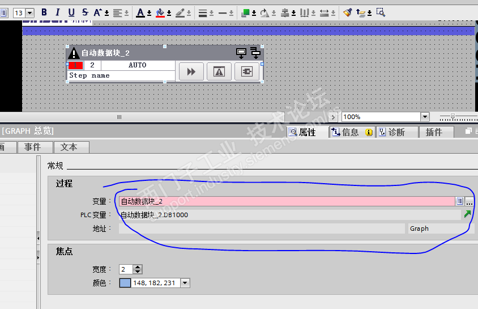Click the fast-forward button in GRAPH overview
Screen dimensions: 478x309
click(191, 71)
